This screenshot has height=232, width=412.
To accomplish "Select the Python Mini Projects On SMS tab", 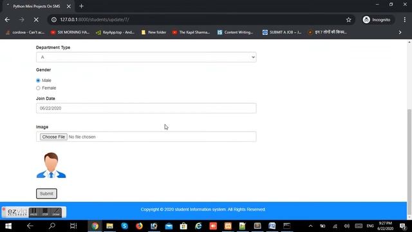I will point(37,6).
